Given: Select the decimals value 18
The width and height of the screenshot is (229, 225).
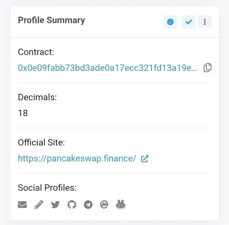Looking at the screenshot, I should 23,113.
